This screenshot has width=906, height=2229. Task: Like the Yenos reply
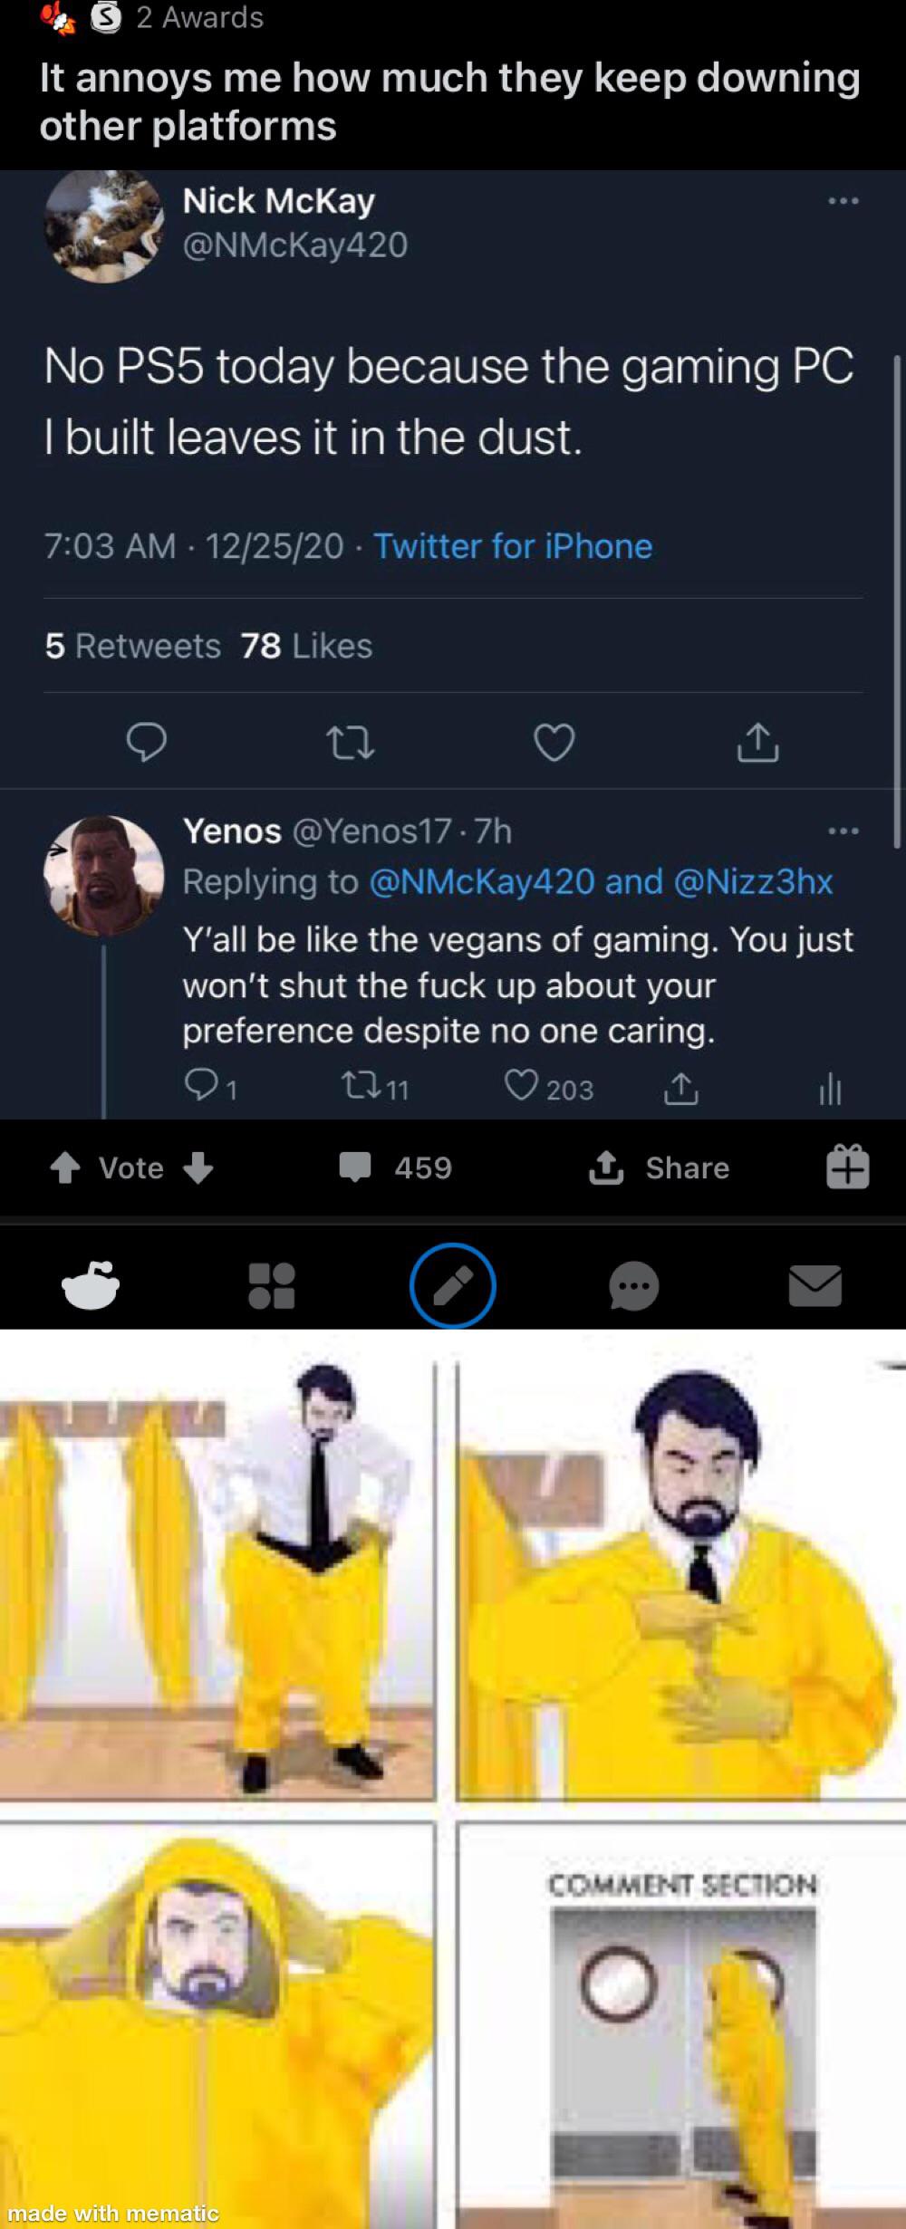521,1086
